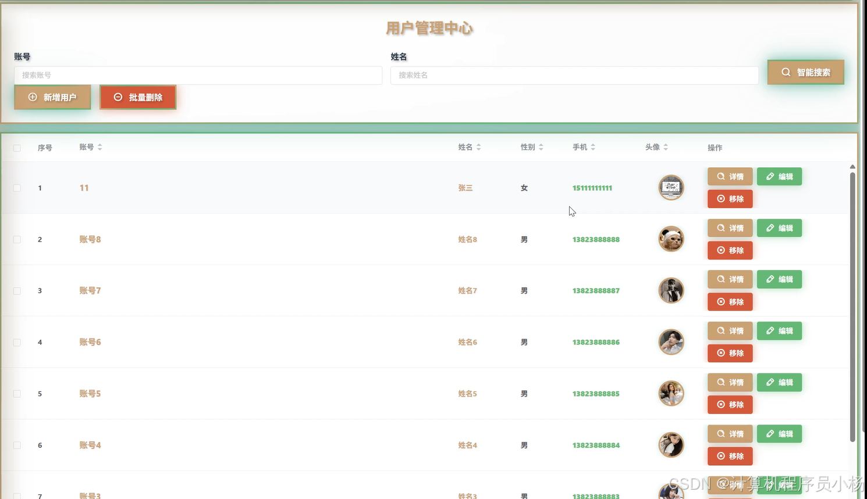The image size is (867, 499).
Task: Click account name 账号4
Action: (90, 445)
